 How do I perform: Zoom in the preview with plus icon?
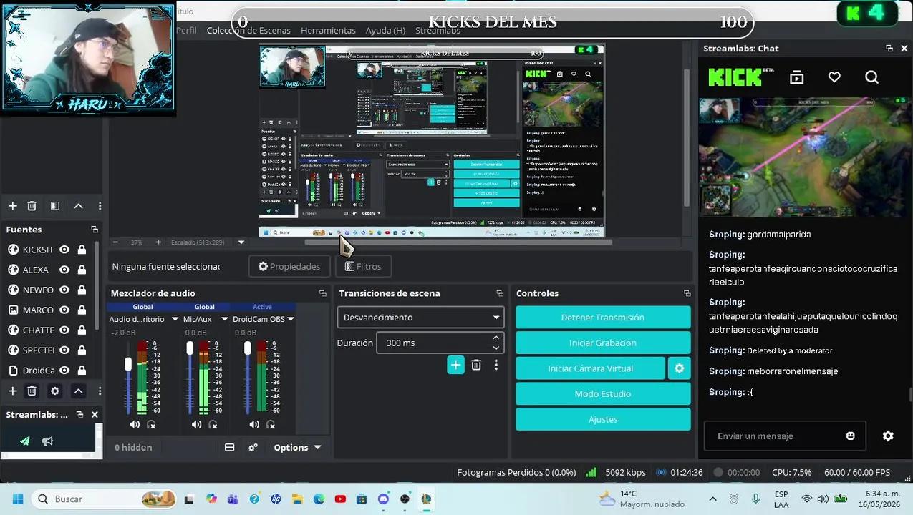coord(158,242)
